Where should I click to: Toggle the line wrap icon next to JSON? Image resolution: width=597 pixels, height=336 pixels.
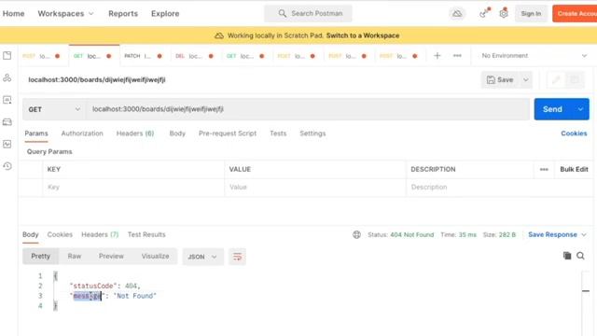[x=237, y=257]
